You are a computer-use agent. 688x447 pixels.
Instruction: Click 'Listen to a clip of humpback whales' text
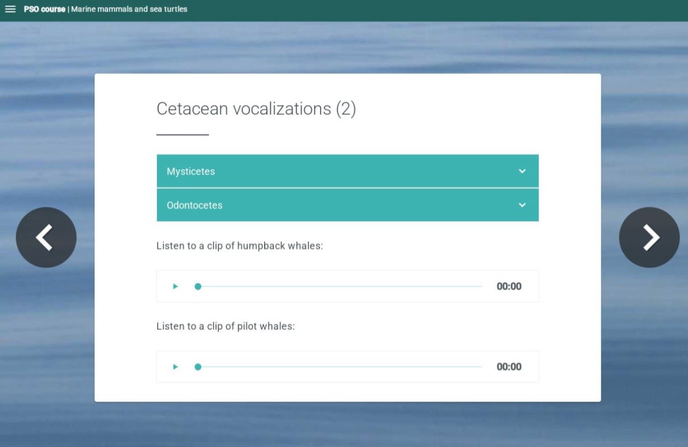point(240,246)
